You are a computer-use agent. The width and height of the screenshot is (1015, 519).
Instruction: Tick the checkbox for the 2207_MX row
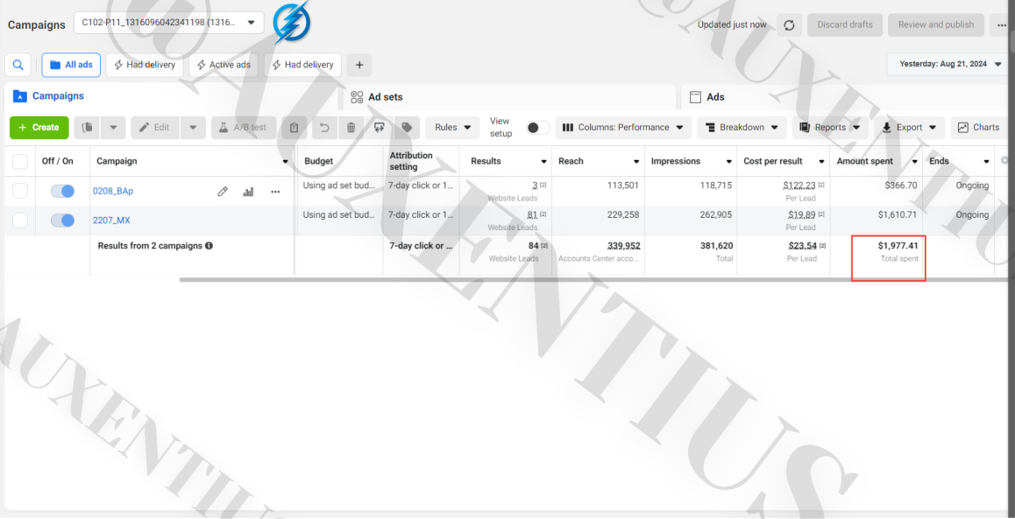(x=20, y=221)
